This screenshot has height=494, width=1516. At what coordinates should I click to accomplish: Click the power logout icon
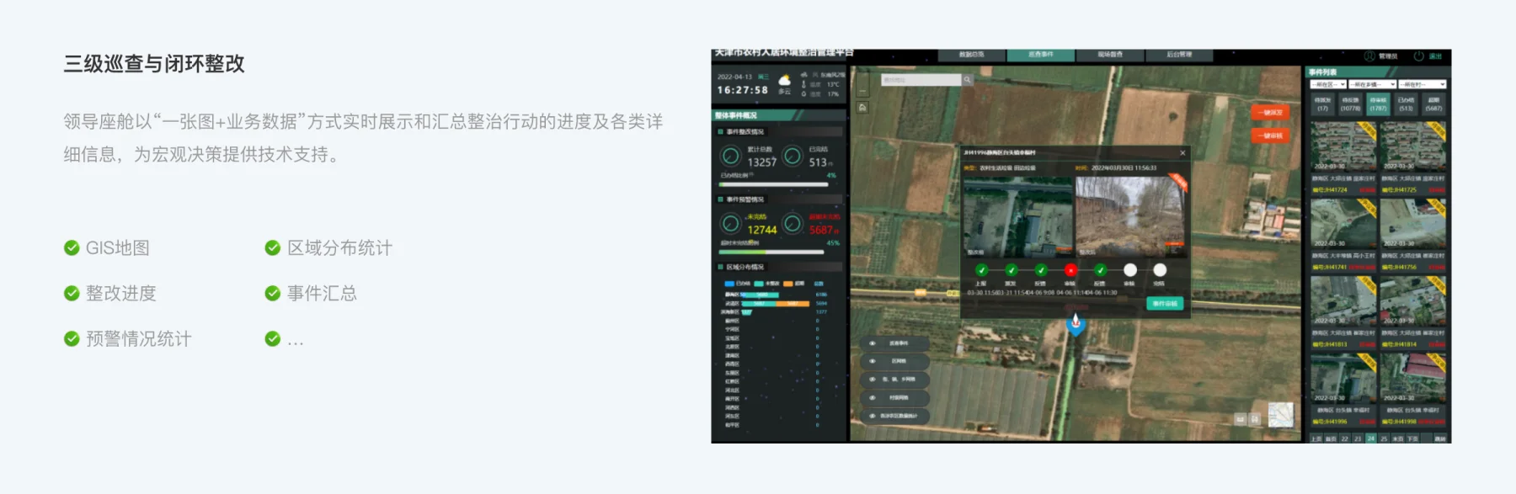point(1418,56)
